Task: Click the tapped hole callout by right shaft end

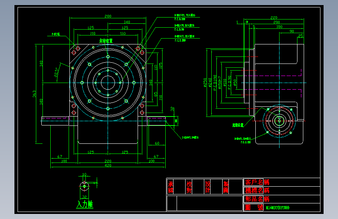Action: tap(190, 137)
